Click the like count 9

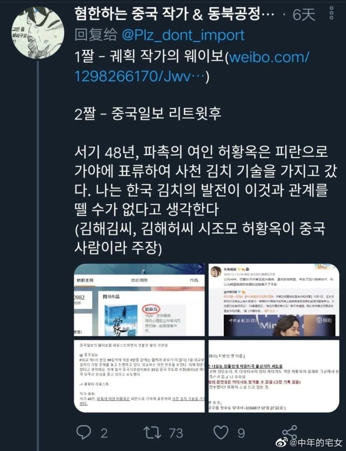[241, 433]
